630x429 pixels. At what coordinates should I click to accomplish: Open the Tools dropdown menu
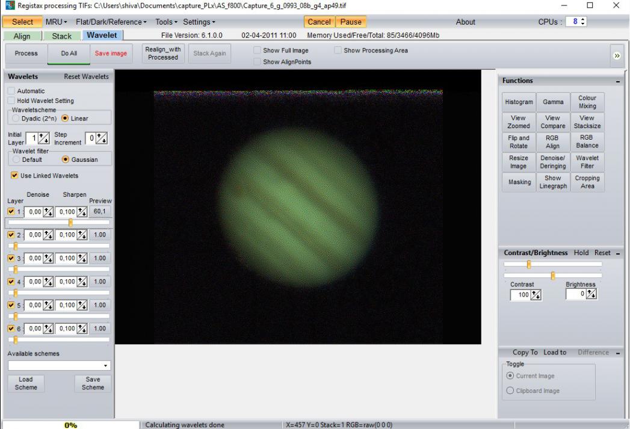166,22
